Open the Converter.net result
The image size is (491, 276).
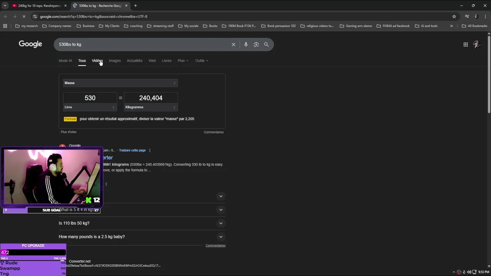click(x=80, y=261)
